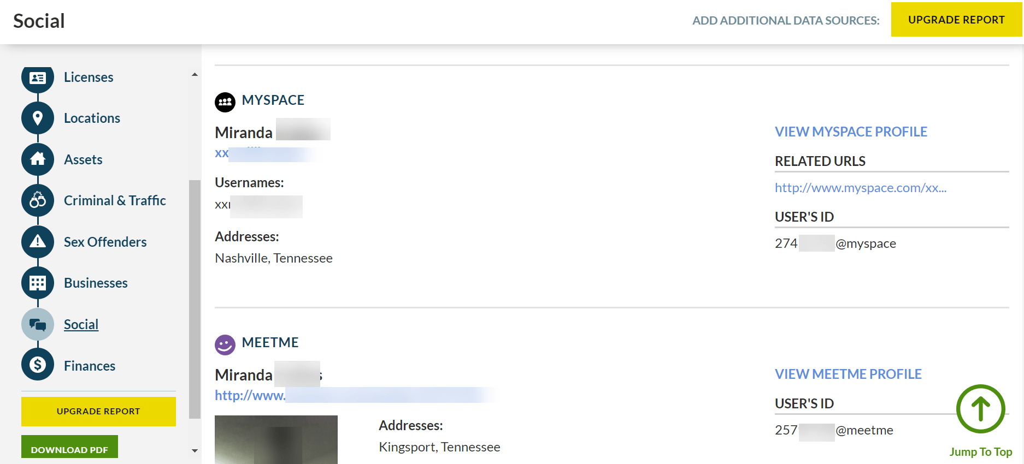Open the Finances section link
The image size is (1024, 464).
(x=90, y=366)
